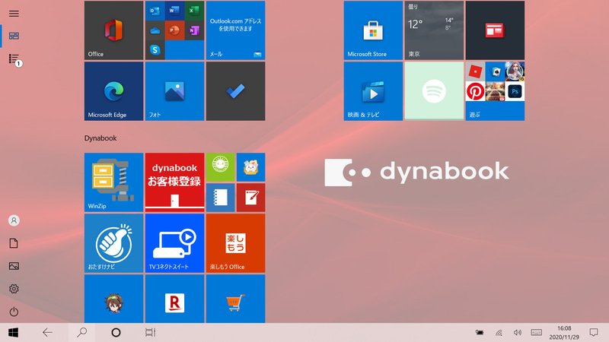Screen dimensions: 609x342
Task: Open OneNote in the Office apps tile
Action: (194, 30)
